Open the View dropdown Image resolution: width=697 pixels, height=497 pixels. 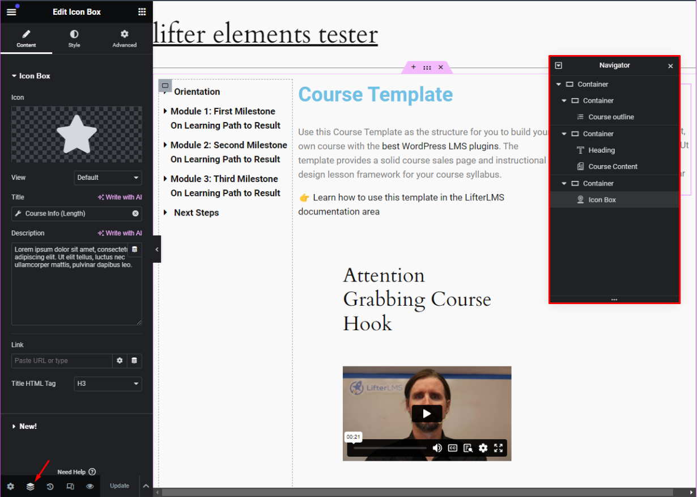pyautogui.click(x=108, y=178)
